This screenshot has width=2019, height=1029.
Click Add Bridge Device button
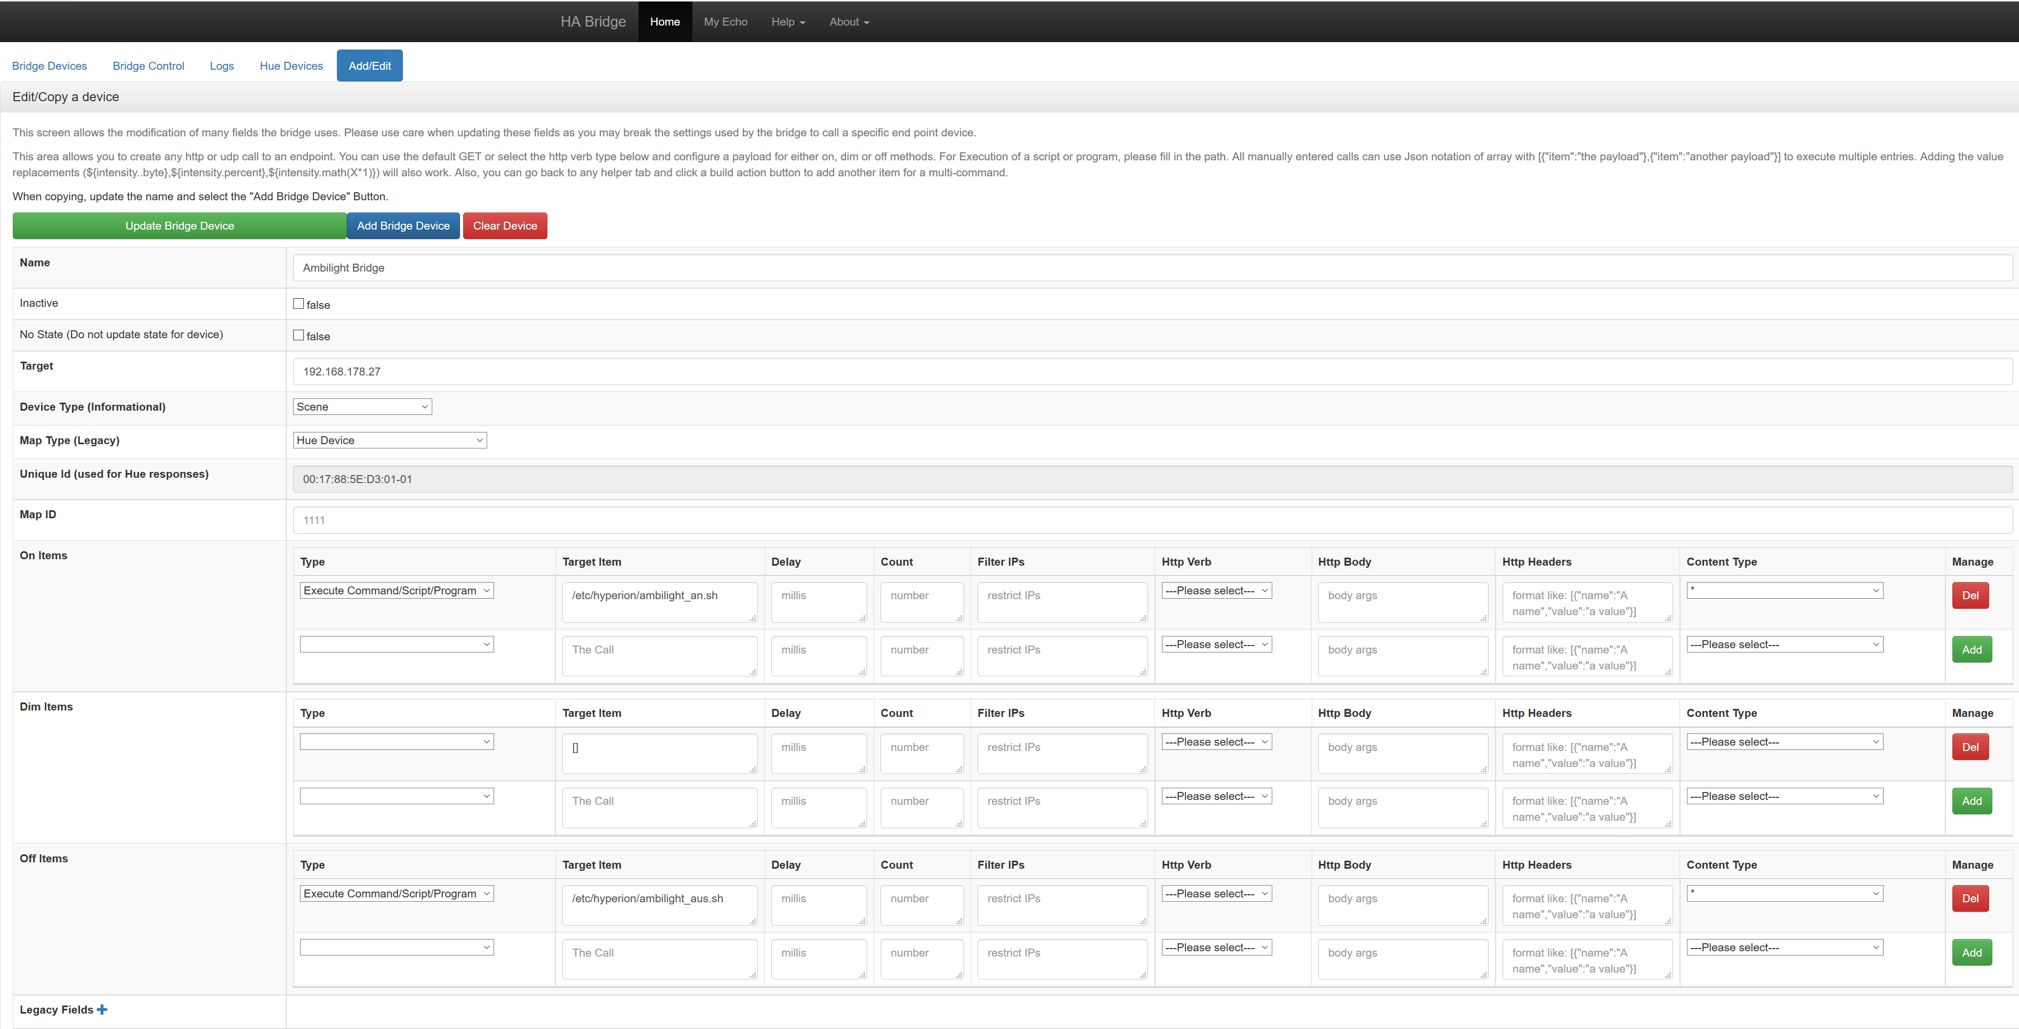coord(403,225)
